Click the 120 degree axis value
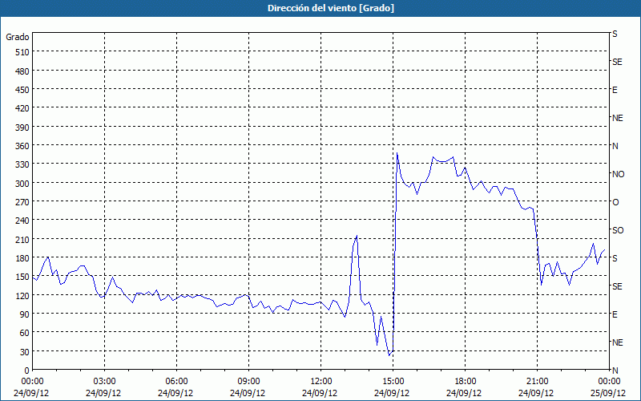This screenshot has height=401, width=641. (x=22, y=296)
